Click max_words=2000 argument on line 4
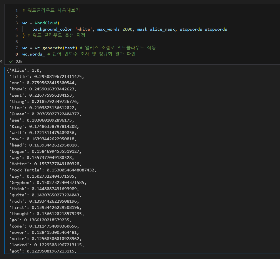Viewport: 280px width, 259px height. (x=115, y=29)
